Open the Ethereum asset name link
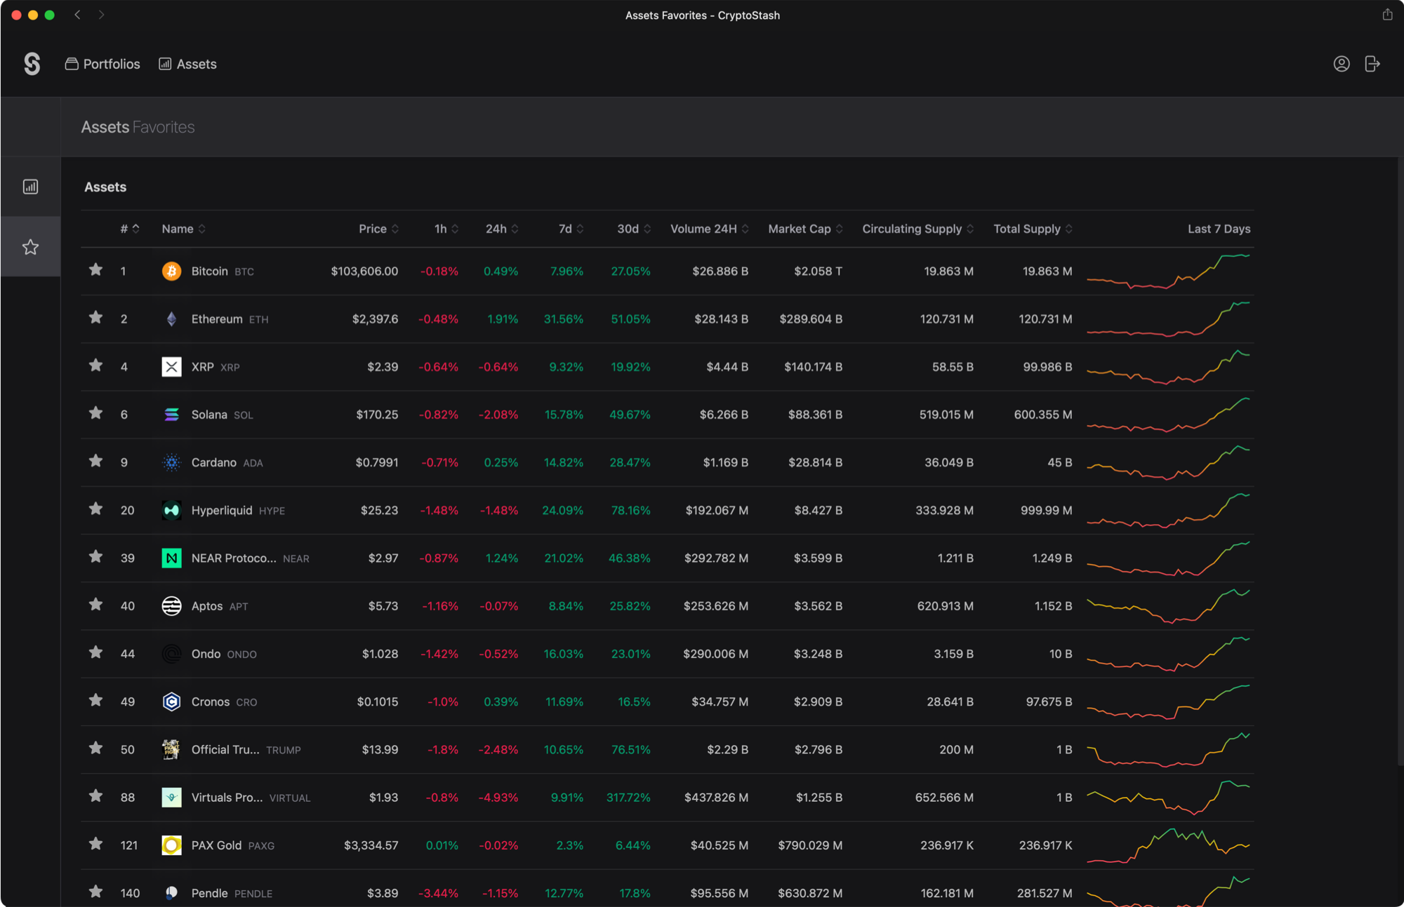 [x=216, y=319]
